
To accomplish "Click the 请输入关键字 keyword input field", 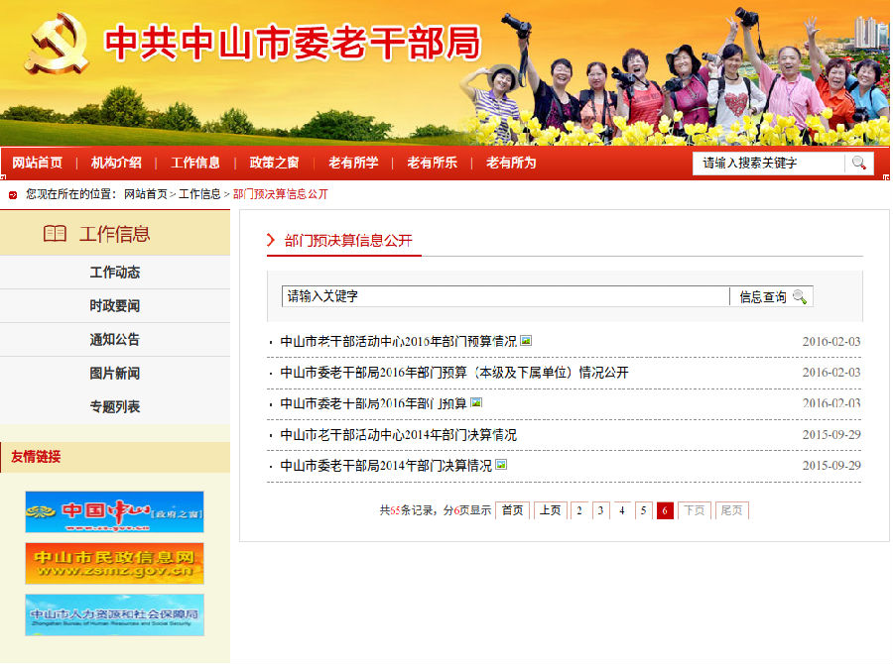I will coord(504,296).
